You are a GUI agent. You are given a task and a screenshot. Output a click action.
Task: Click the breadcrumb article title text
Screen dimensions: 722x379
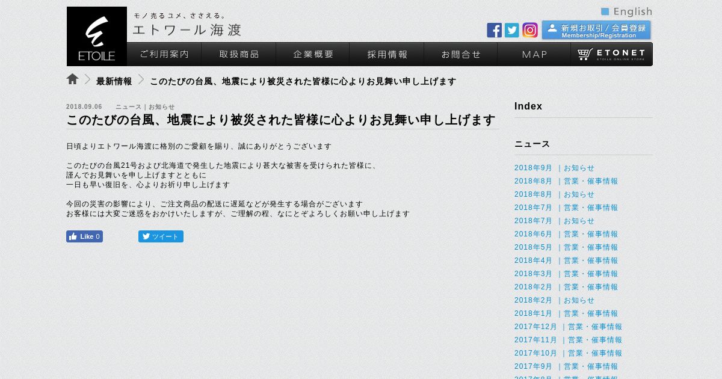tap(303, 81)
